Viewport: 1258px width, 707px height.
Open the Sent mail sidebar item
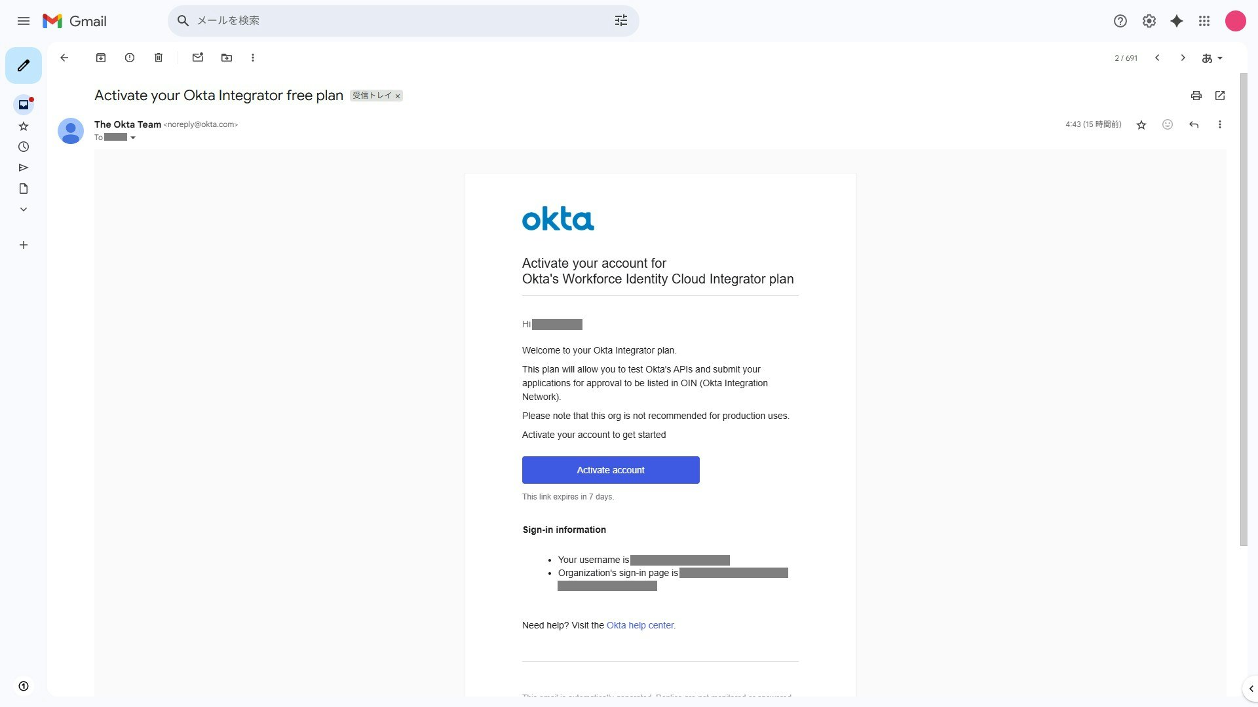[24, 168]
